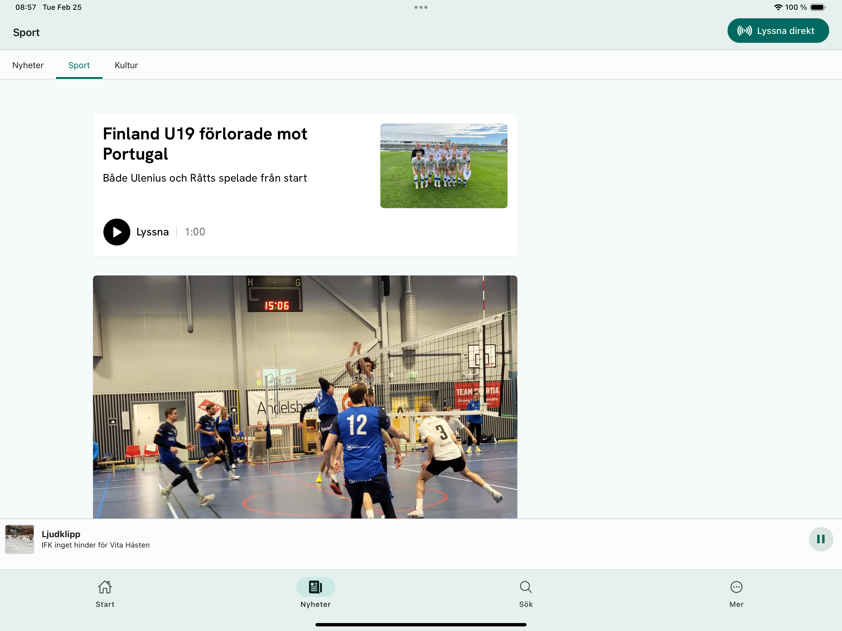Tap the Lyssna label beside play button
Viewport: 842px width, 631px height.
click(152, 232)
